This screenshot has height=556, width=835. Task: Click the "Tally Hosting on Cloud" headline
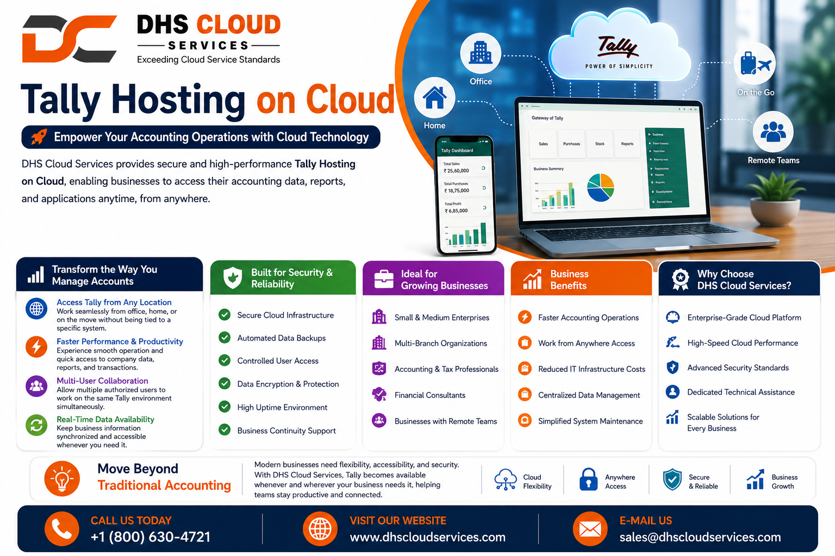208,99
